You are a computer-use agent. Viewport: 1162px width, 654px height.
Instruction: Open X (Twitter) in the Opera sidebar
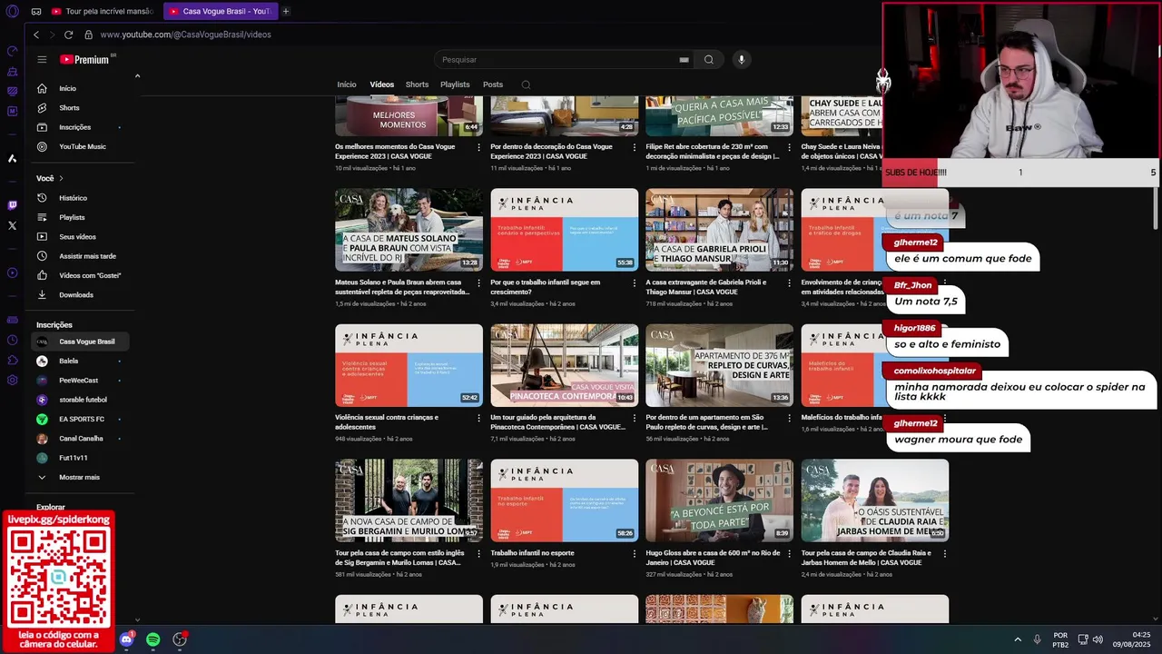coord(12,225)
